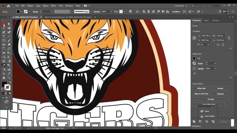
Task: Pick the Line Segment tool
Action: tap(9, 36)
